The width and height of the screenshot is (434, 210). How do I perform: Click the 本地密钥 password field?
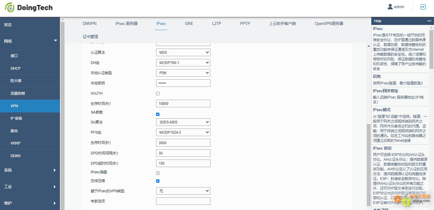coord(183,83)
